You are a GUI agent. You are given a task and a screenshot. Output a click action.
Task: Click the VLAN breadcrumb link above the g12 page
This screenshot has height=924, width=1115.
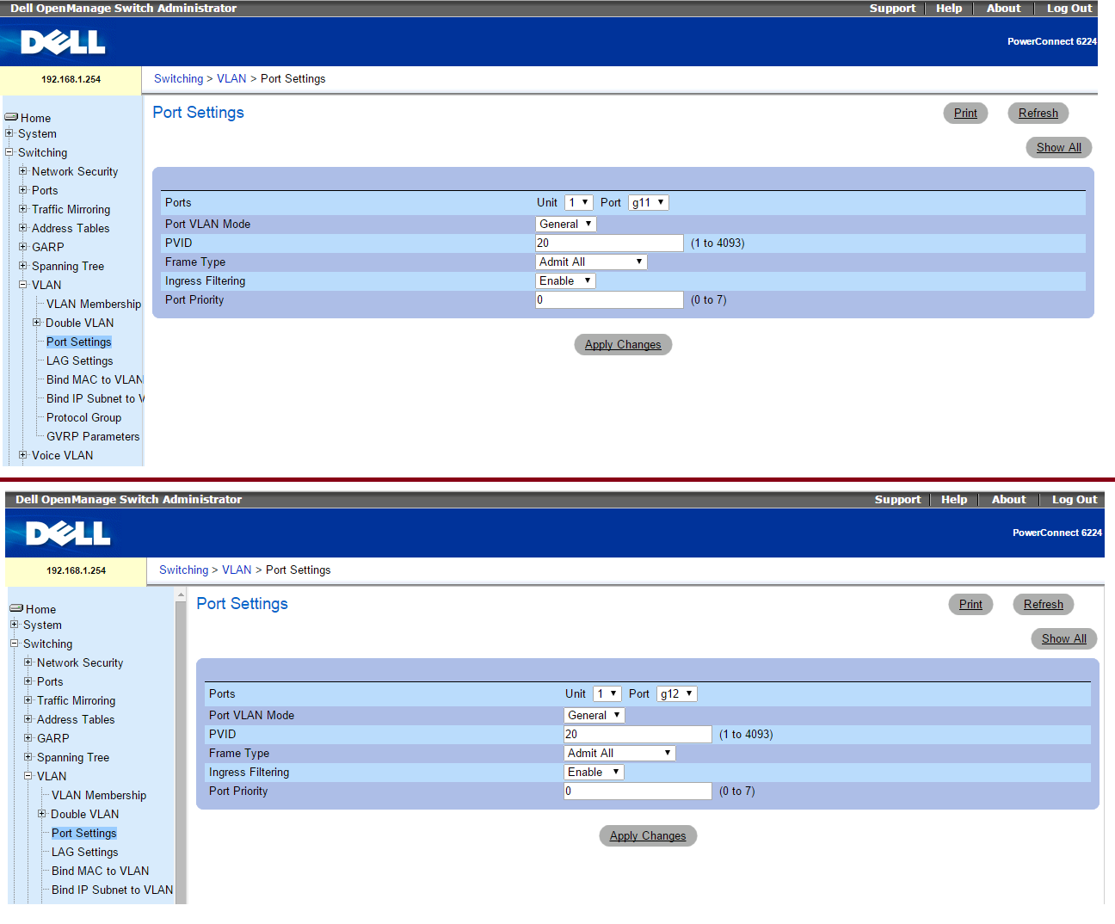(x=237, y=570)
